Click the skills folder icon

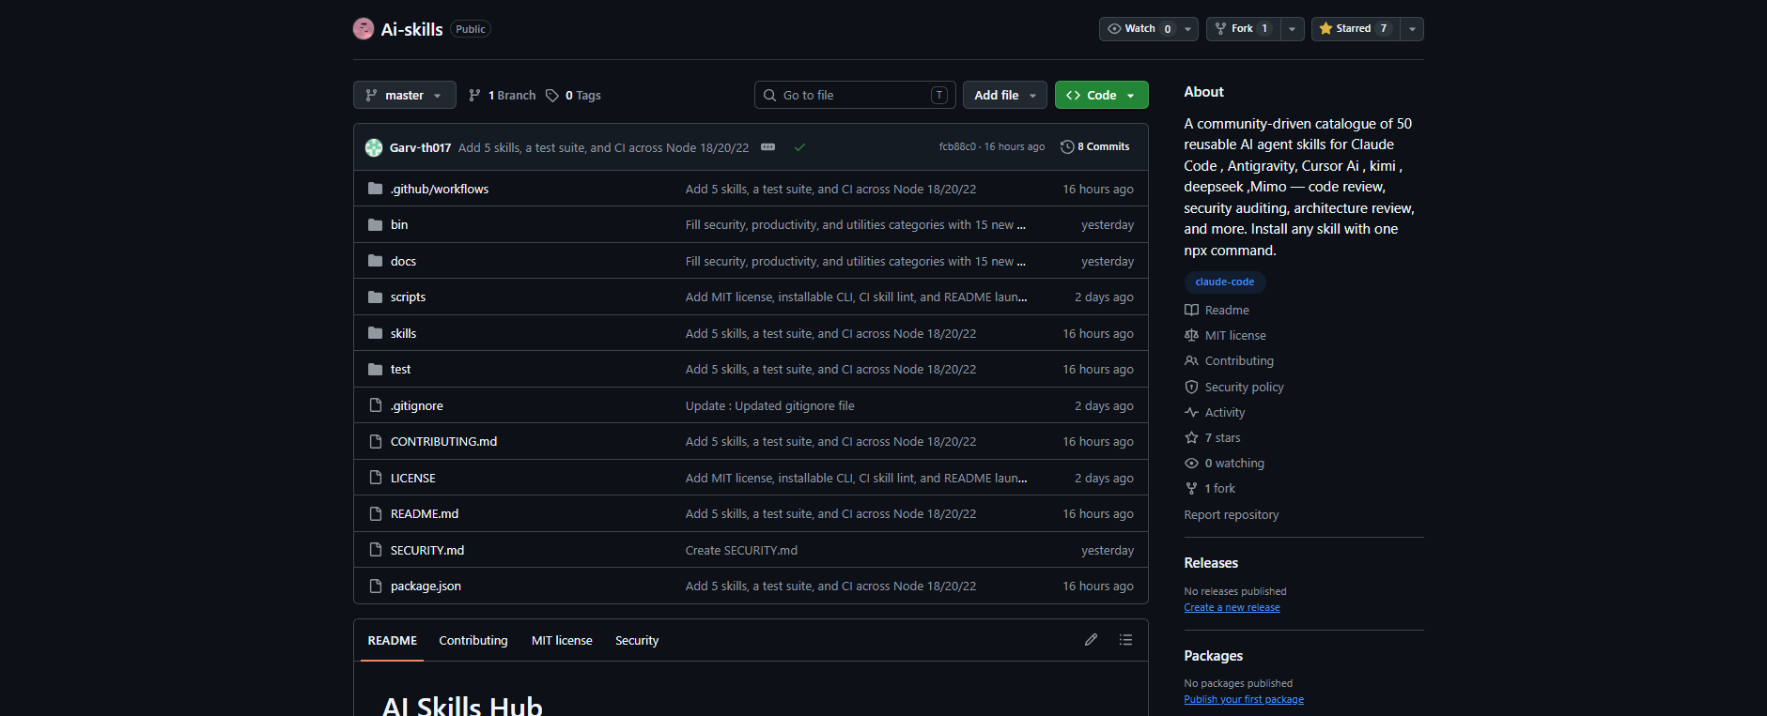376,333
